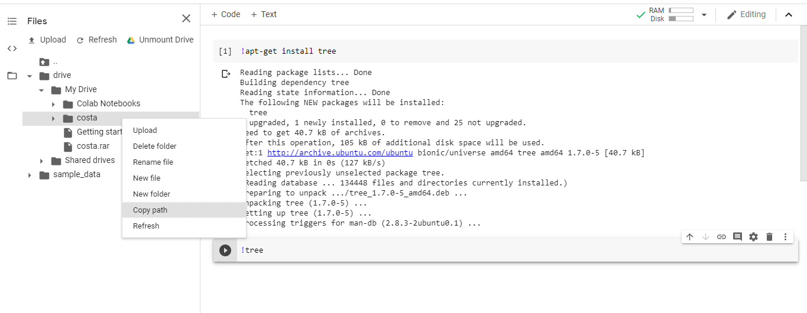Click the cell link icon
Viewport: 807px width, 313px height.
tap(721, 237)
